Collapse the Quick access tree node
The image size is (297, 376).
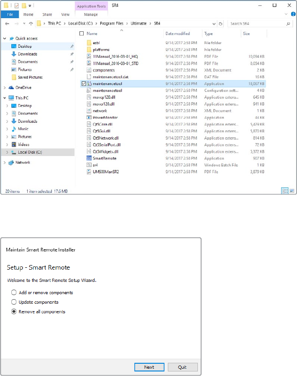click(x=5, y=38)
